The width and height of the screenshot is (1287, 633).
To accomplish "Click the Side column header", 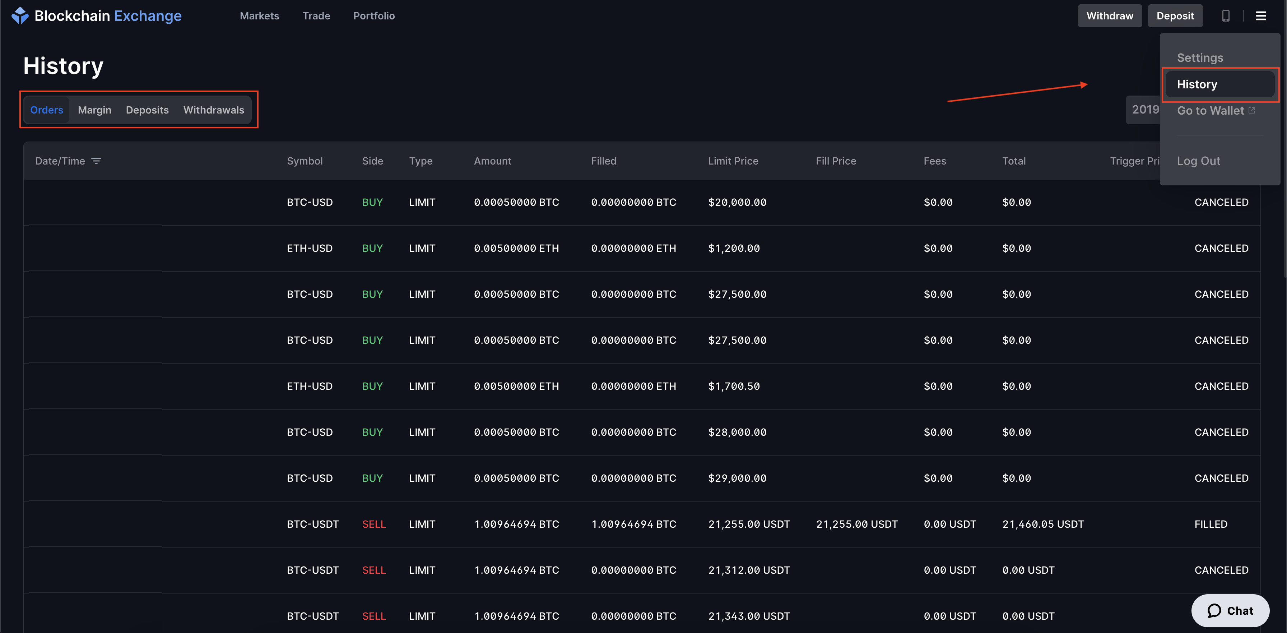I will click(x=373, y=161).
